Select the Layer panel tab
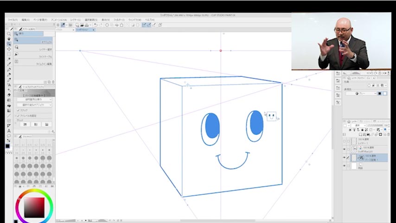 tap(353, 122)
